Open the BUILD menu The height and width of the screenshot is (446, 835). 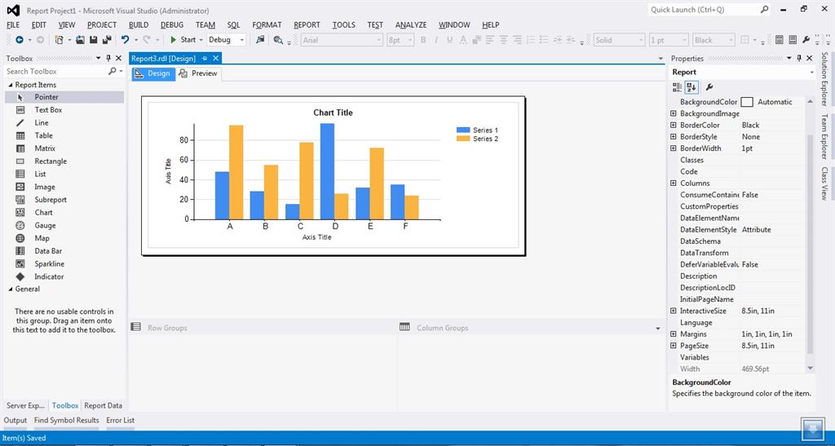(x=139, y=25)
